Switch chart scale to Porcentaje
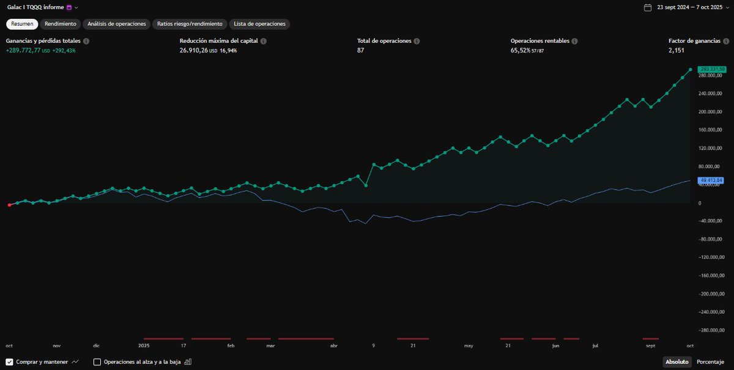The image size is (734, 370). [710, 361]
